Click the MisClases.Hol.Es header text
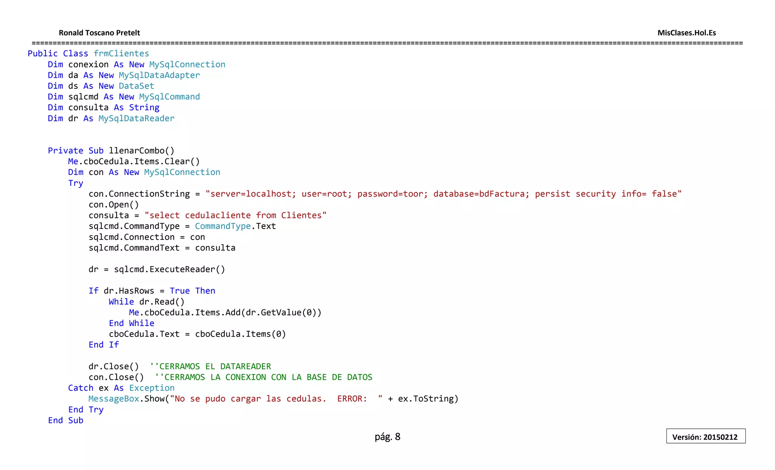The height and width of the screenshot is (470, 775). click(x=686, y=33)
